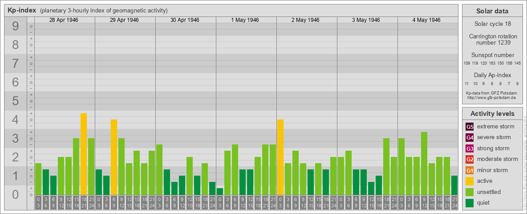Open the http://www.gfz-potsdam.de link

pyautogui.click(x=492, y=97)
